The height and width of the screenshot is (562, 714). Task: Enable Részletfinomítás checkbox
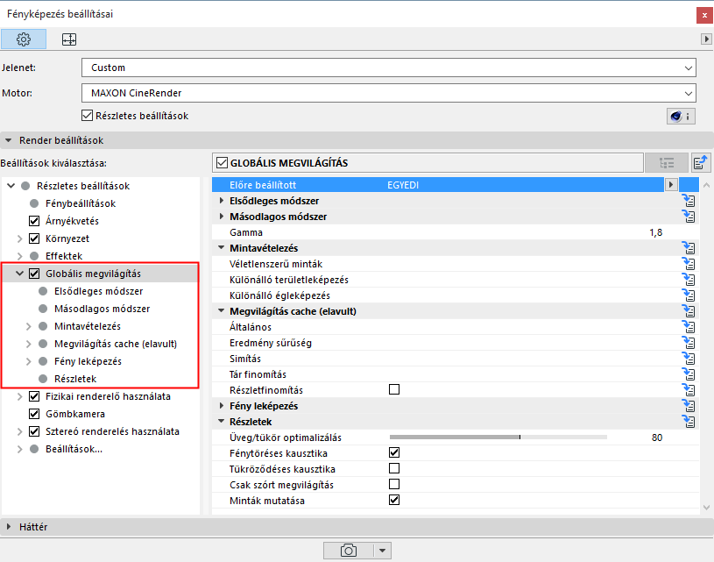pyautogui.click(x=394, y=389)
